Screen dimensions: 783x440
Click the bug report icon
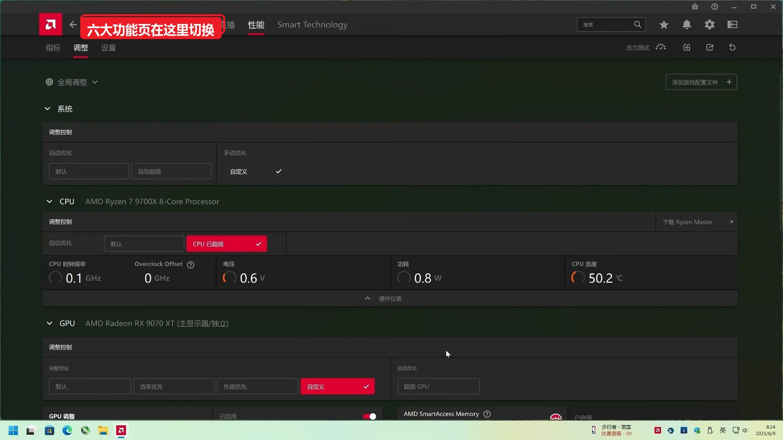tap(695, 7)
